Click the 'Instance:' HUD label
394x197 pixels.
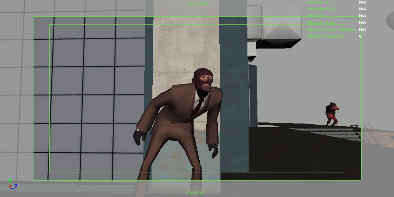317,15
